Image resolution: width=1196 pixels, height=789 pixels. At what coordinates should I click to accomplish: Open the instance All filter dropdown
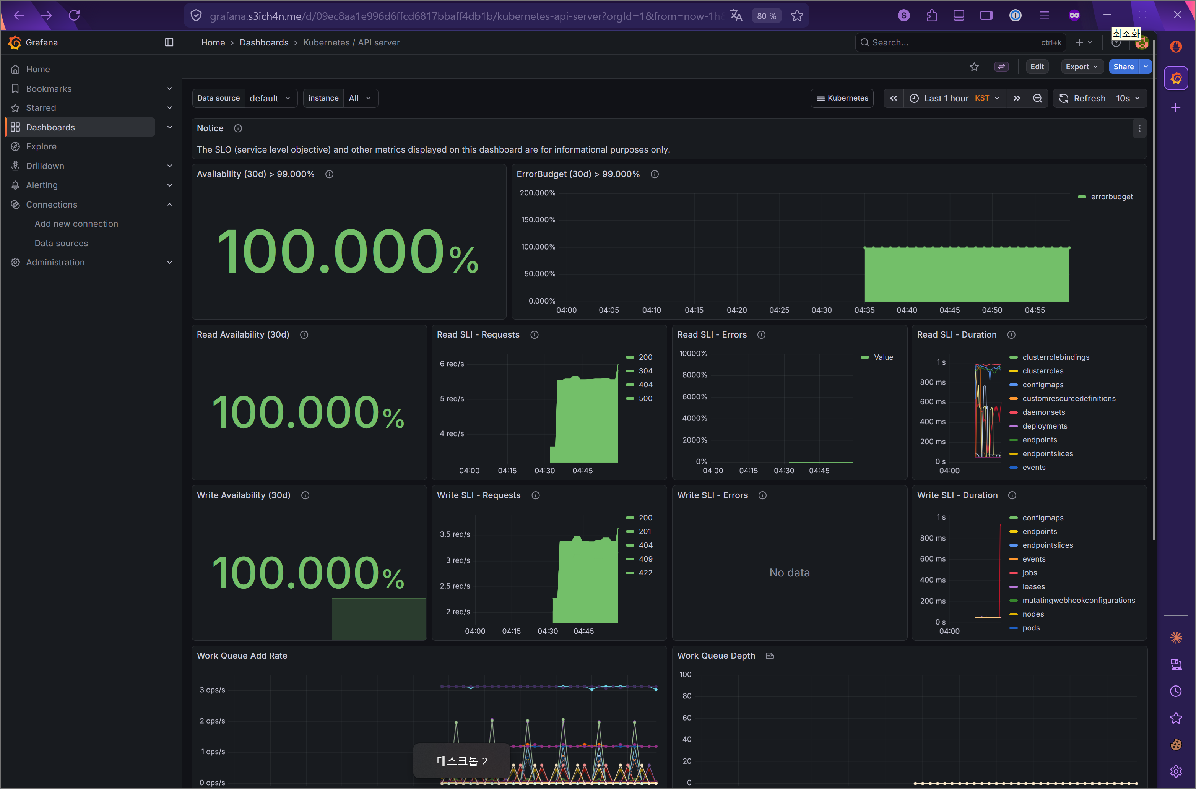pos(360,98)
